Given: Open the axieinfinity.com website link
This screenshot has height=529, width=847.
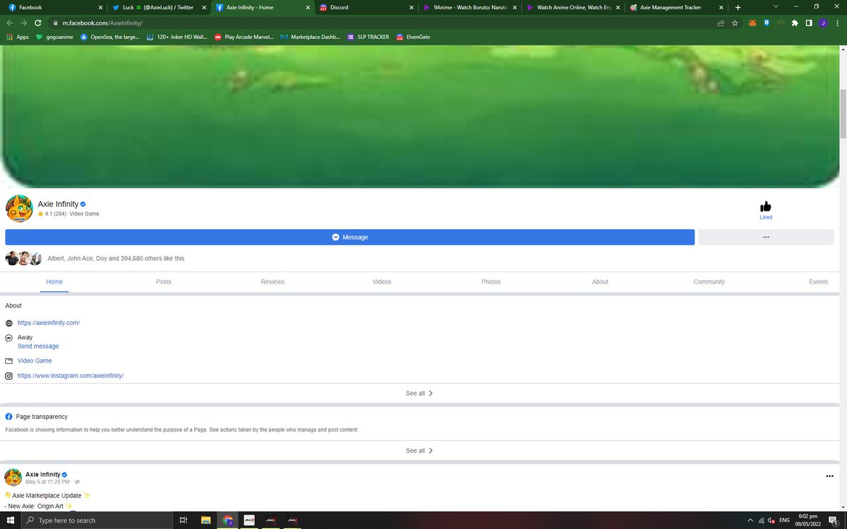Looking at the screenshot, I should click(49, 322).
